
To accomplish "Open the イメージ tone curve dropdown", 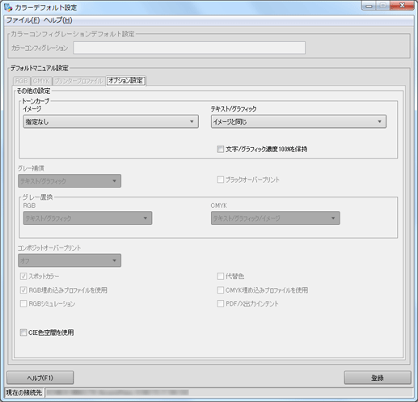I will click(x=111, y=121).
